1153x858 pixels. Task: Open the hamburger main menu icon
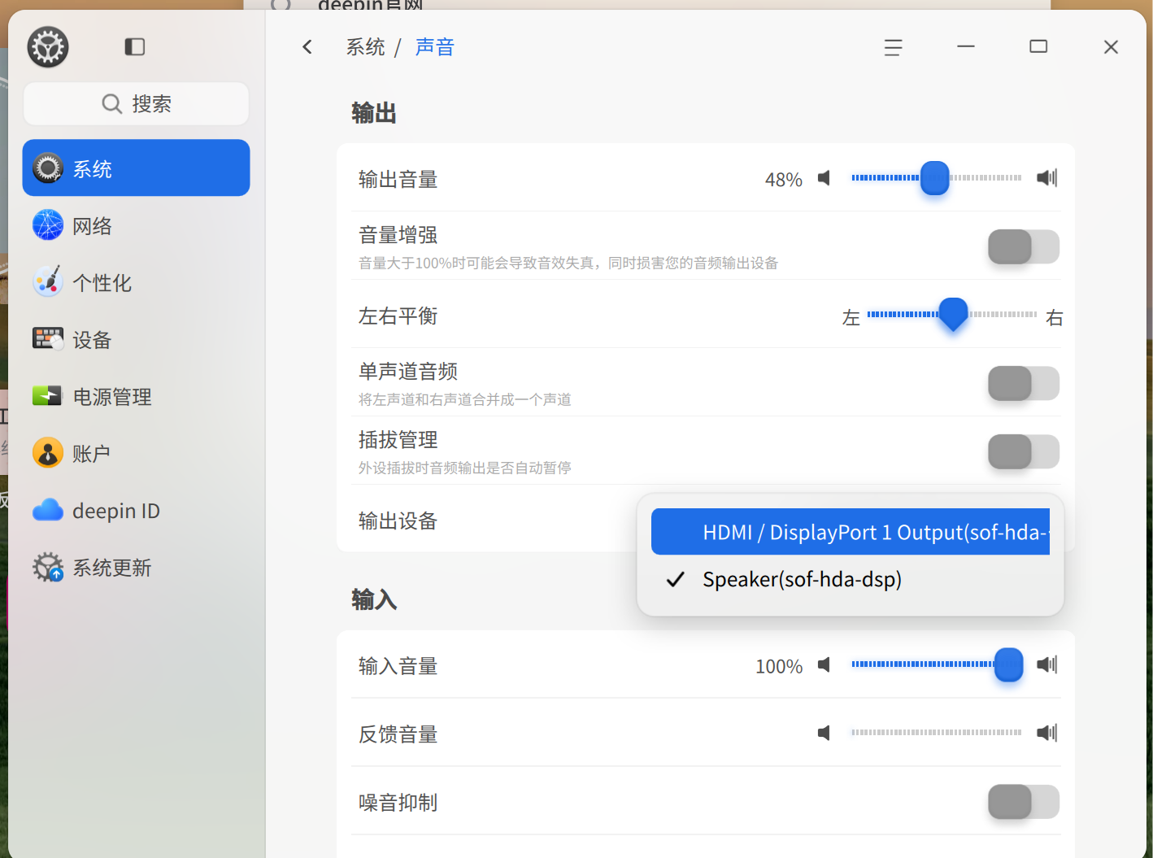[893, 48]
